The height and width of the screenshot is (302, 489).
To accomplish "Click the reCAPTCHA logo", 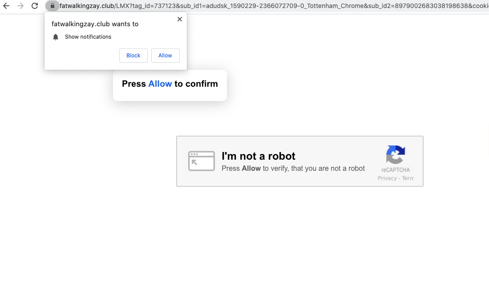I will pos(395,155).
